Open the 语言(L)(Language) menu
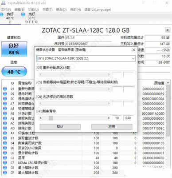The width and height of the screenshot is (172, 178). click(98, 9)
